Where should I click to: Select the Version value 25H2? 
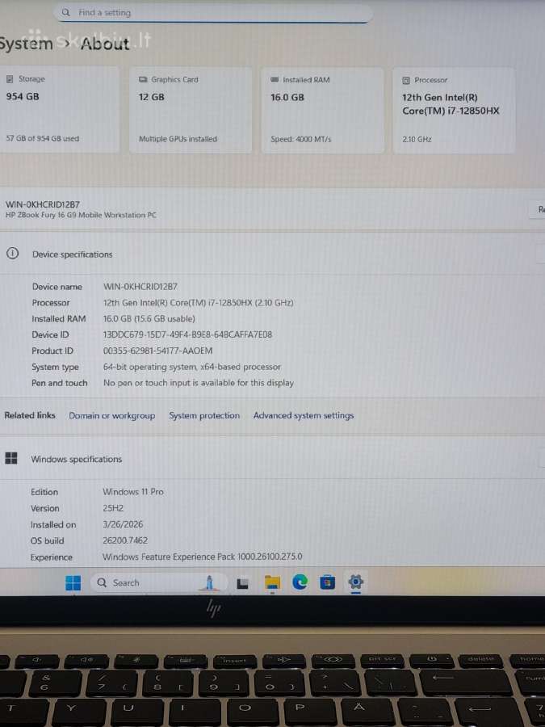113,508
